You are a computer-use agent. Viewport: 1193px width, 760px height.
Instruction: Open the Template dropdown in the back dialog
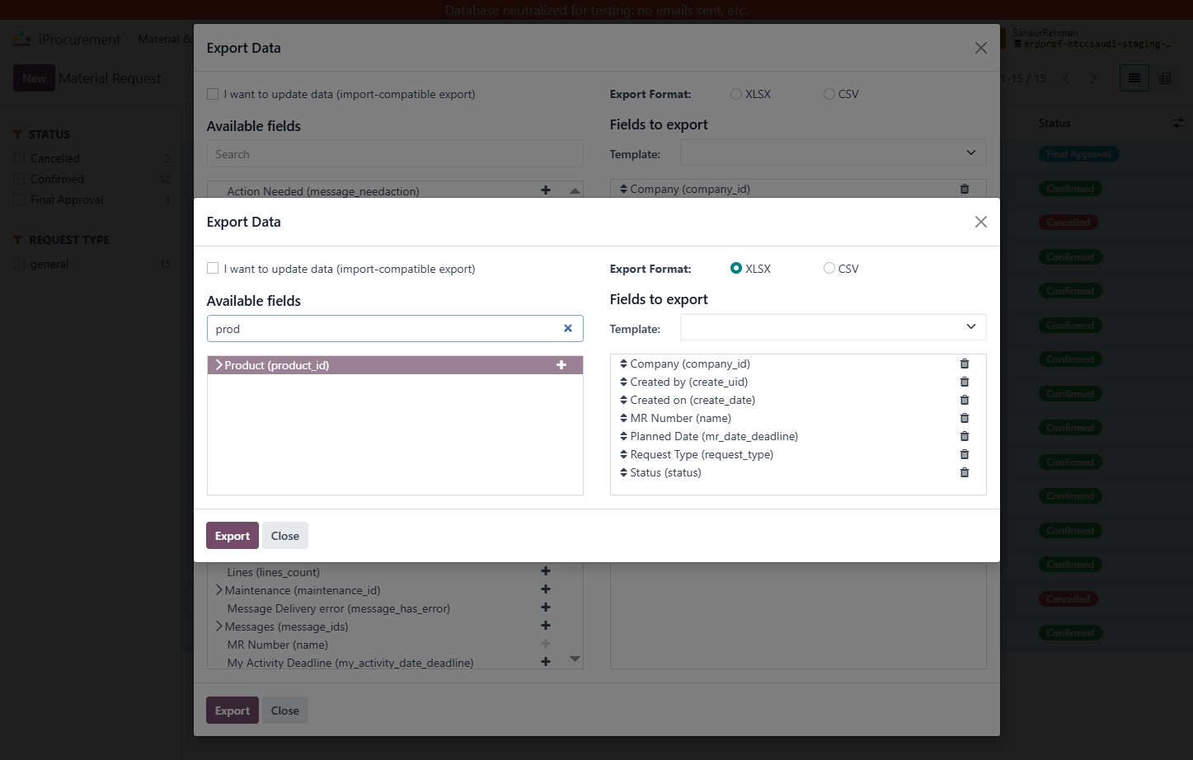(x=833, y=152)
